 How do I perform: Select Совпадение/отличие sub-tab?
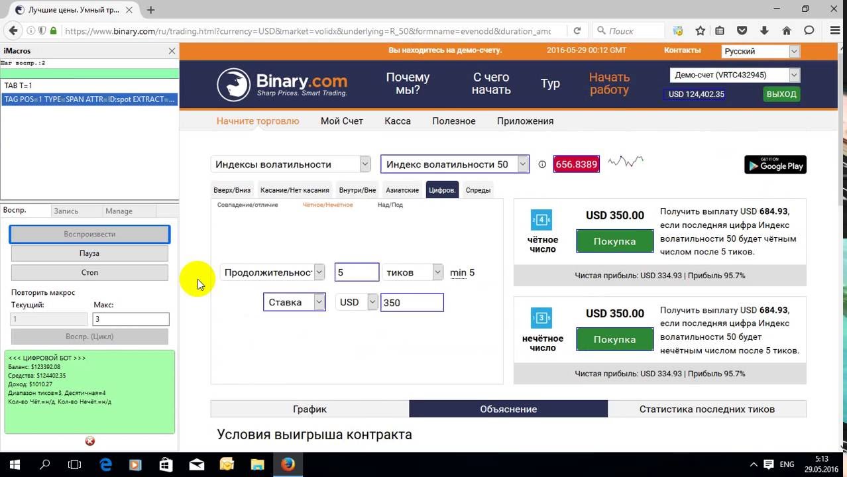(248, 205)
